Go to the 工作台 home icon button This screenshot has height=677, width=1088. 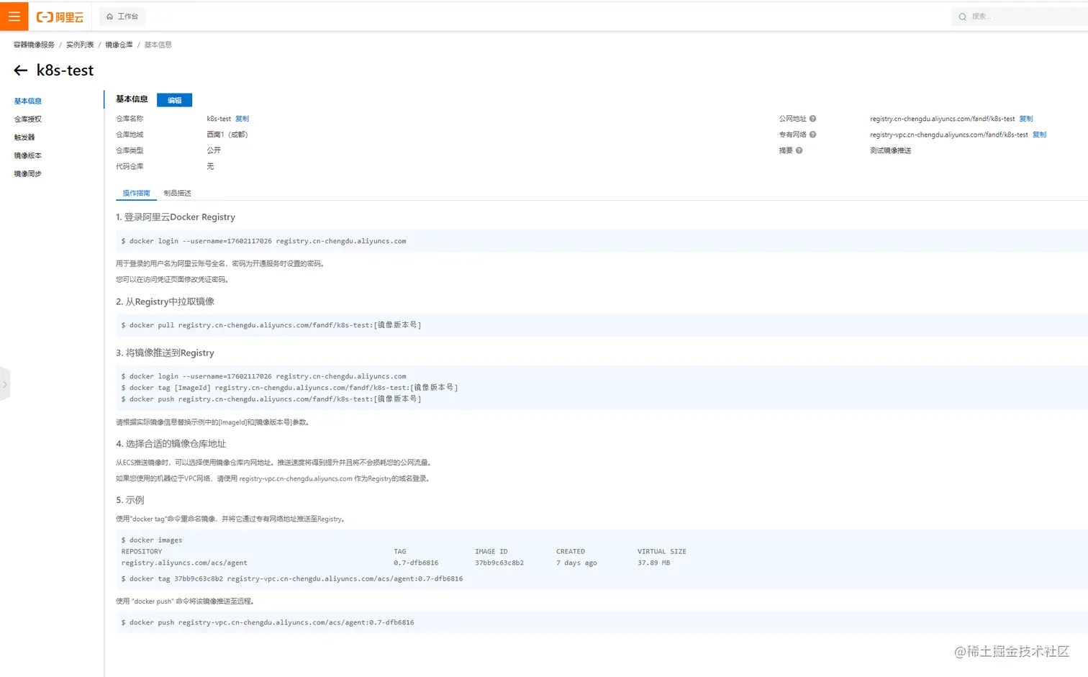click(122, 17)
